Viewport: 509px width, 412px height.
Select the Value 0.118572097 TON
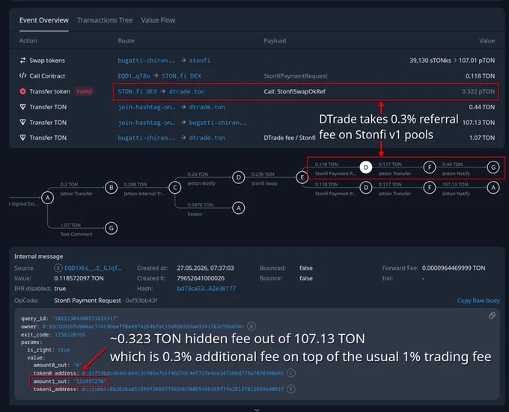(79, 278)
